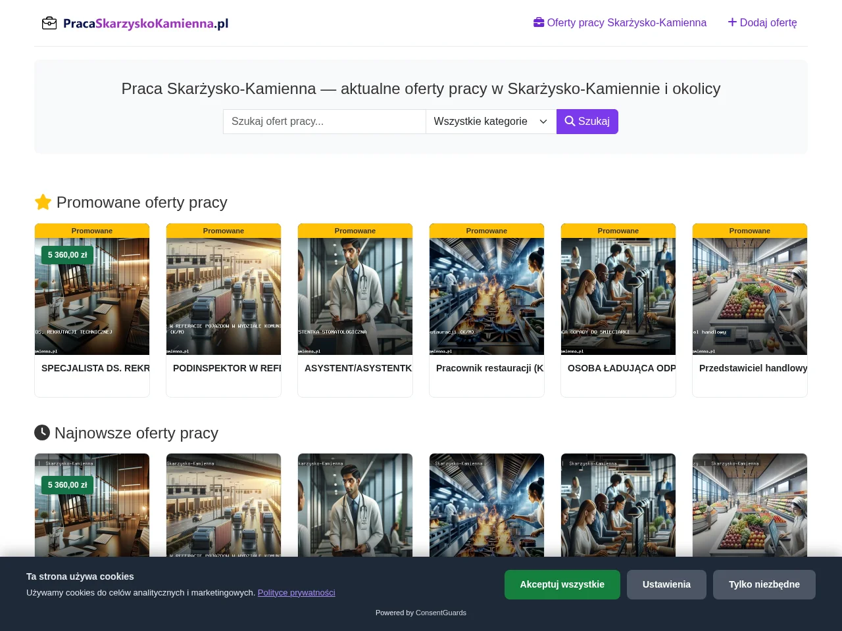The image size is (842, 631).
Task: Click the briefcase logo icon in header
Action: coord(49,24)
